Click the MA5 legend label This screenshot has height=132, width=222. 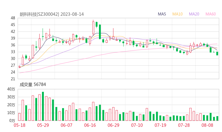click(x=162, y=14)
